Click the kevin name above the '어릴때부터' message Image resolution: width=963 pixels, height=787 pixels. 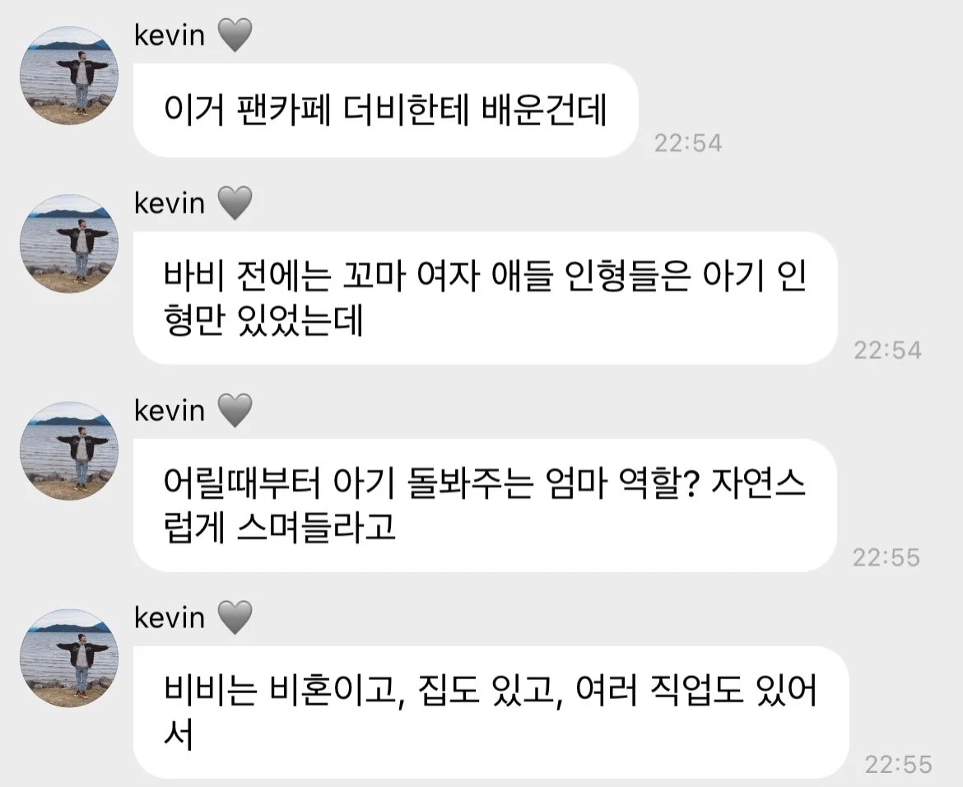[x=170, y=411]
